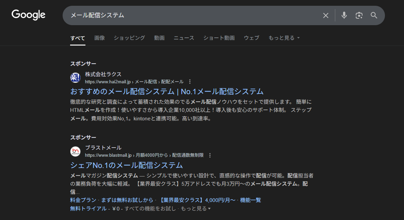Expand the もっと見る search filters dropdown
The image size is (404, 220).
click(x=284, y=38)
